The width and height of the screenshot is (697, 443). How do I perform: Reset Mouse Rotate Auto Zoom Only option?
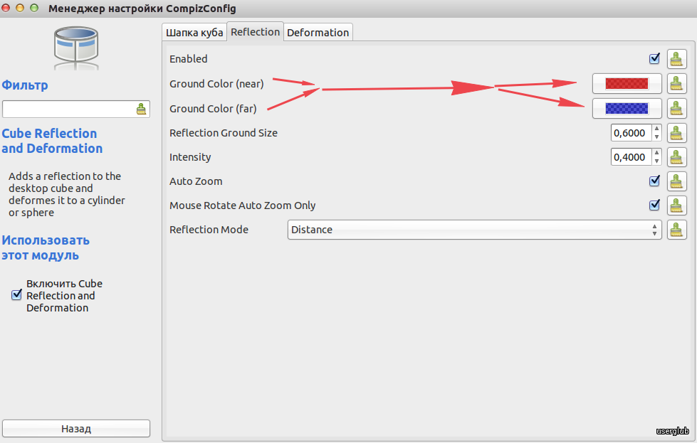click(676, 206)
